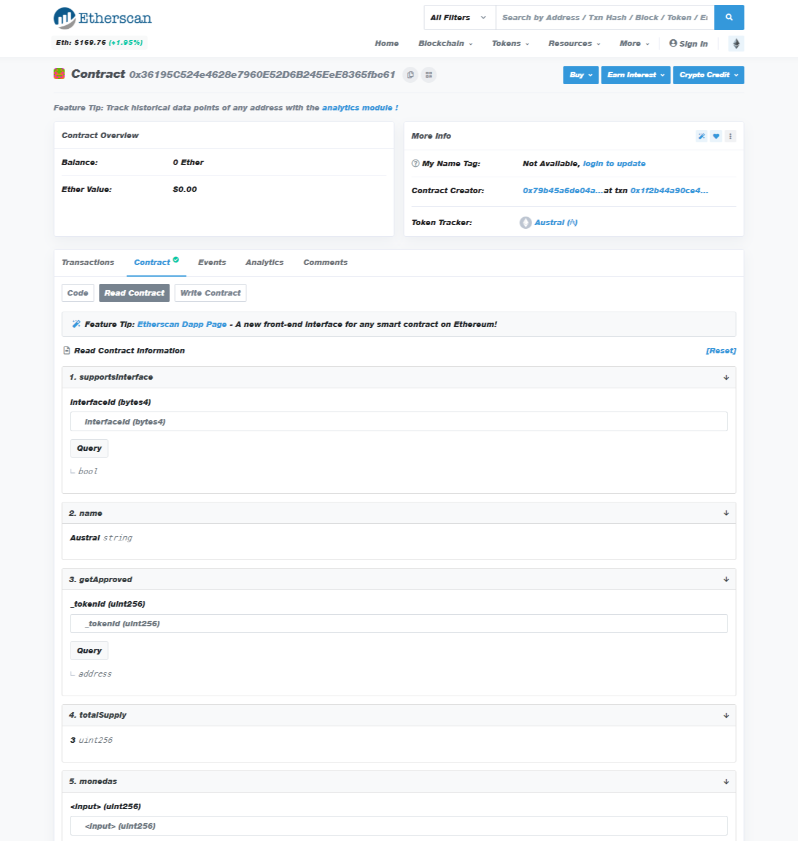
Task: Select the Write Contract button
Action: pyautogui.click(x=210, y=293)
